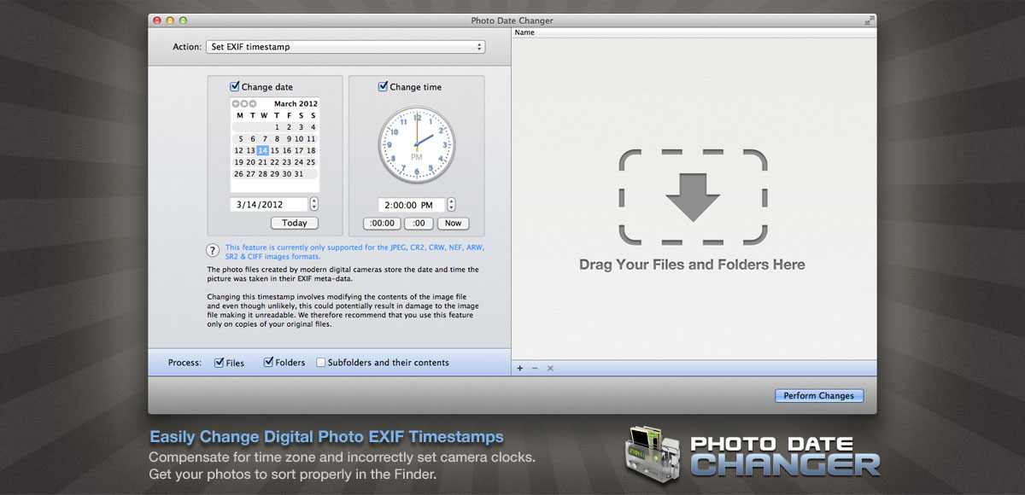This screenshot has width=1025, height=495.
Task: Uncheck the Files process option
Action: pos(220,363)
